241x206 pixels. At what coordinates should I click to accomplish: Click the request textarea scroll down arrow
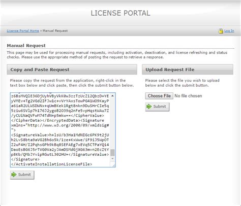(x=112, y=159)
